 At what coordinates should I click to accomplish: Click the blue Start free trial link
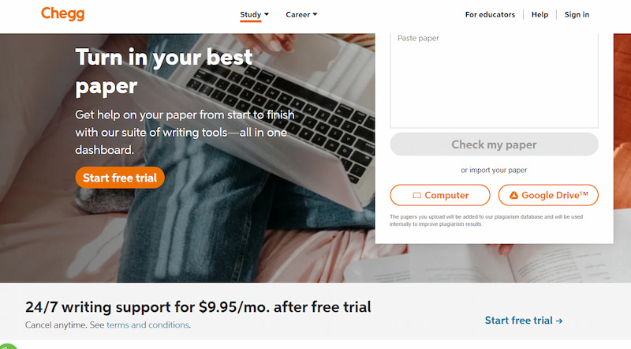tap(524, 321)
